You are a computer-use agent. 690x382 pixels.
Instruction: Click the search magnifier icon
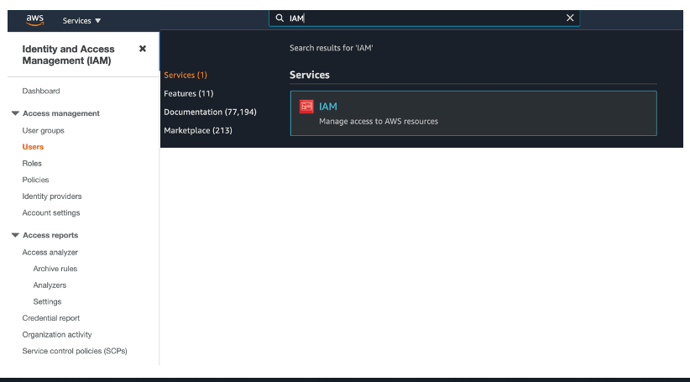[x=280, y=18]
